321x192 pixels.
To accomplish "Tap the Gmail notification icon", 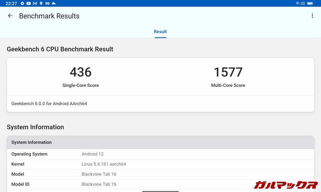I will (x=35, y=3).
